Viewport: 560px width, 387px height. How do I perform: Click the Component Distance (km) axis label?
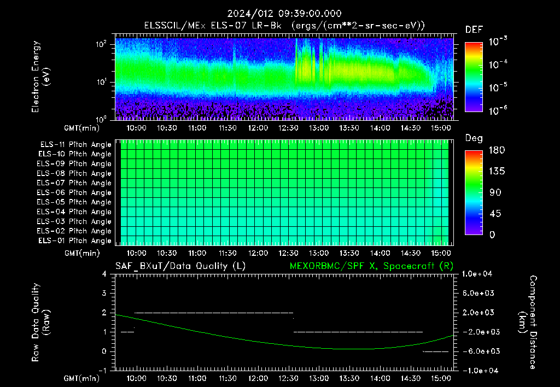pyautogui.click(x=528, y=322)
